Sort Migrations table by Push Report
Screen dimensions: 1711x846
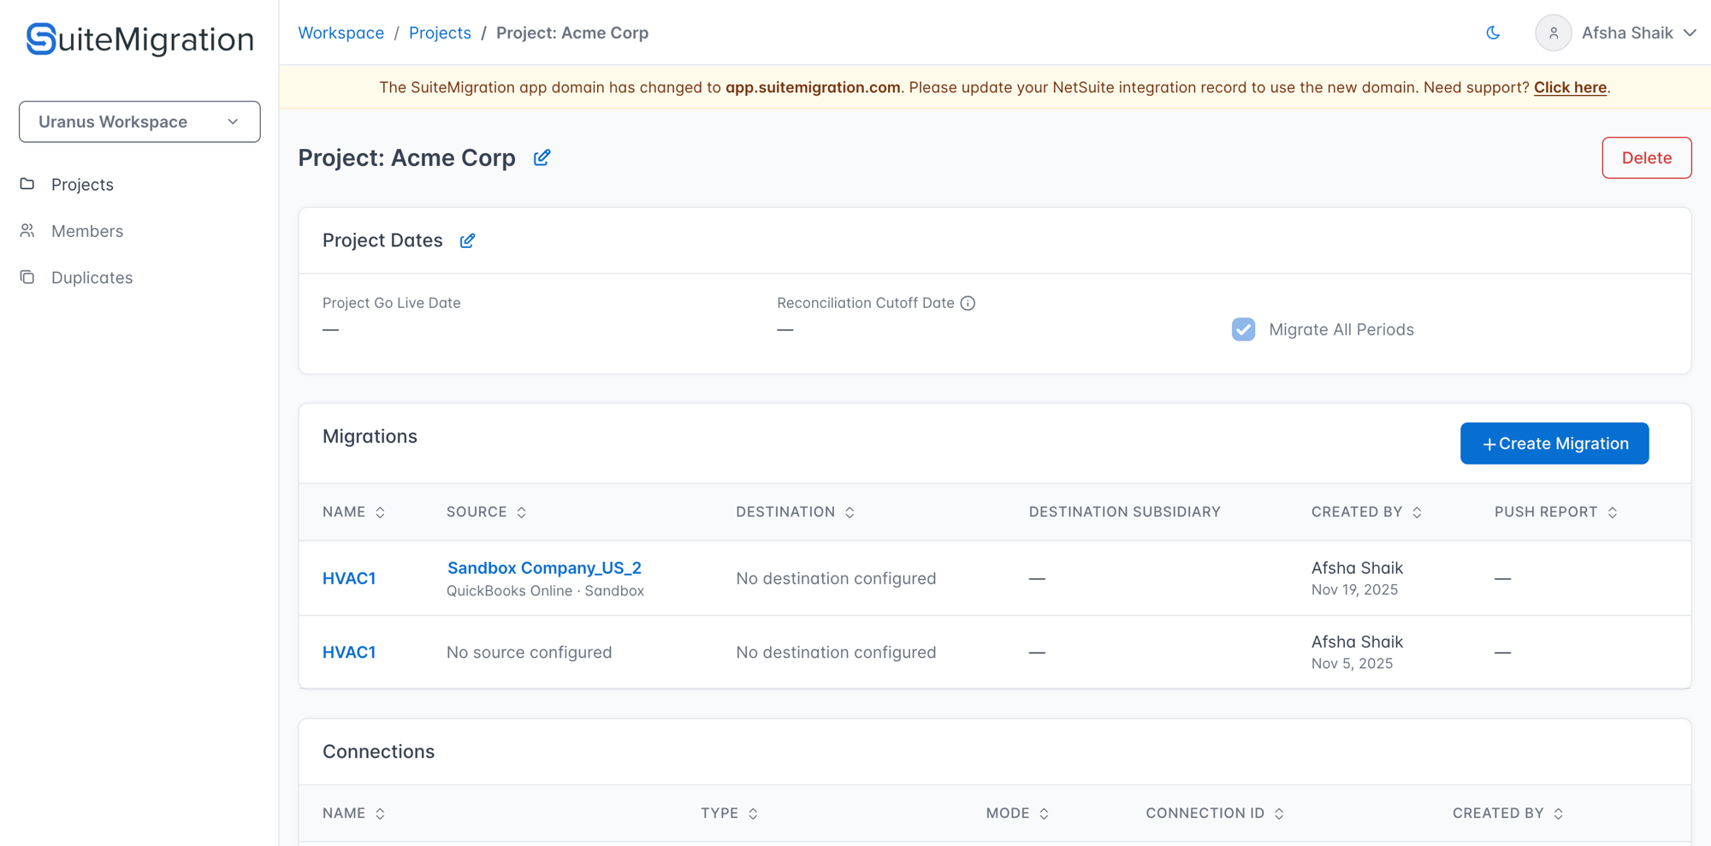click(x=1612, y=512)
